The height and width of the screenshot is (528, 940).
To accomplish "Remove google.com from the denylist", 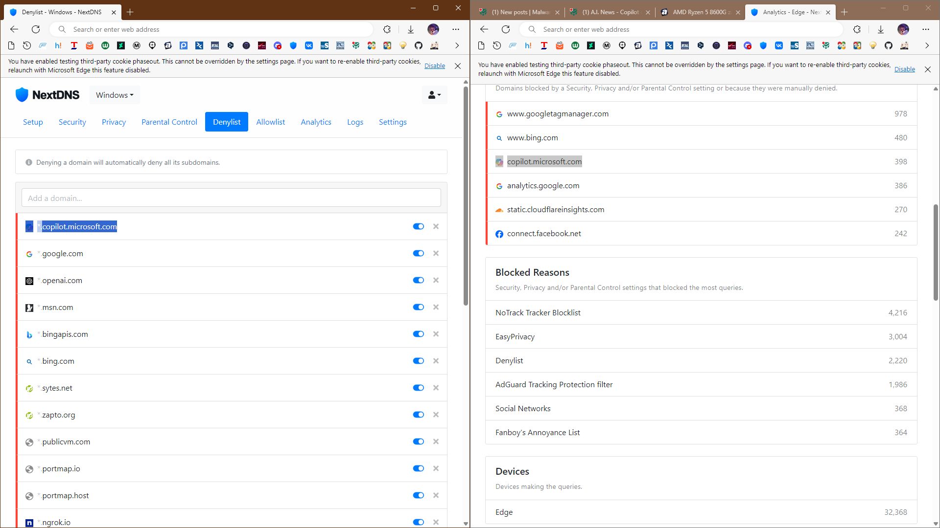I will tap(436, 253).
